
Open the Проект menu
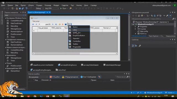tap(23, 5)
